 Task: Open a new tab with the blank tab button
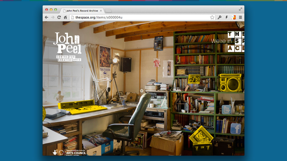108,11
